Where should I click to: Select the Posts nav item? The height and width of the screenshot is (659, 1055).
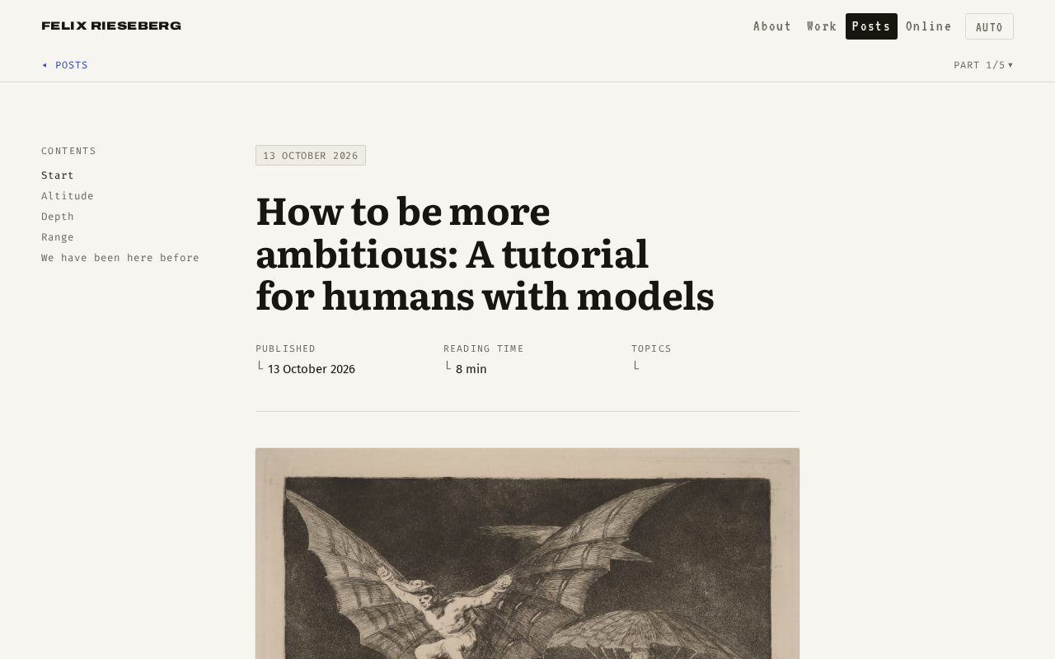coord(871,26)
